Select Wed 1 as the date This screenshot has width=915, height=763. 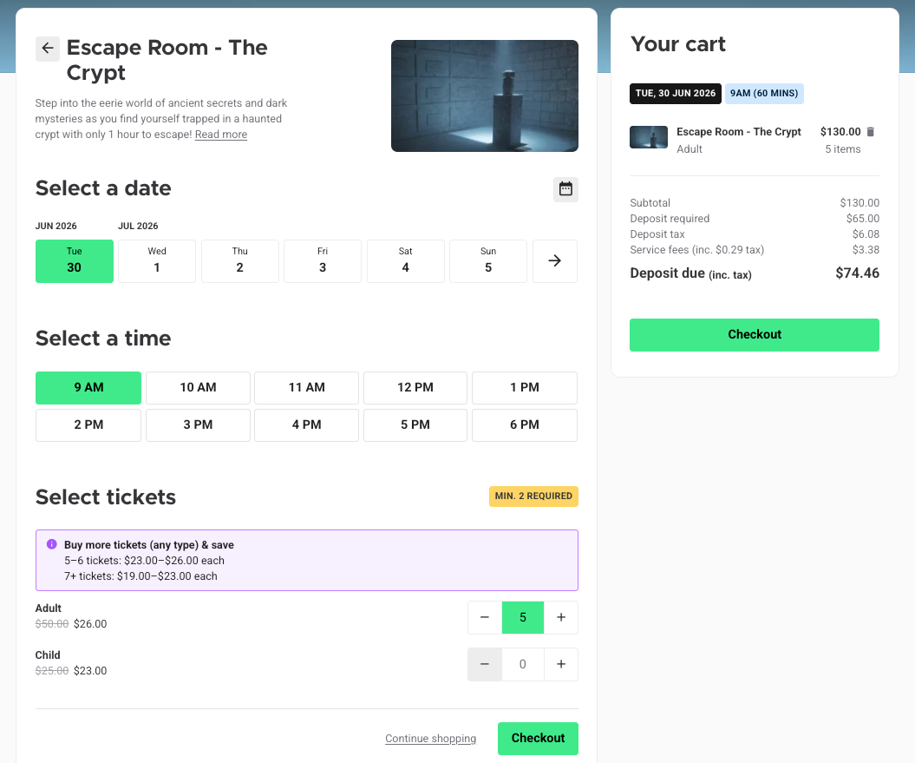click(157, 261)
